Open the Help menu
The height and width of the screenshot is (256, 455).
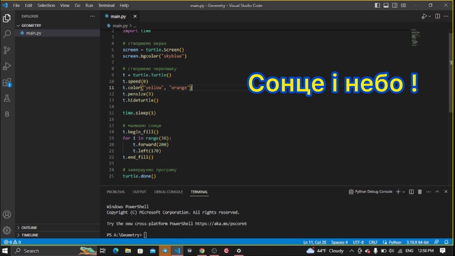[x=124, y=5]
